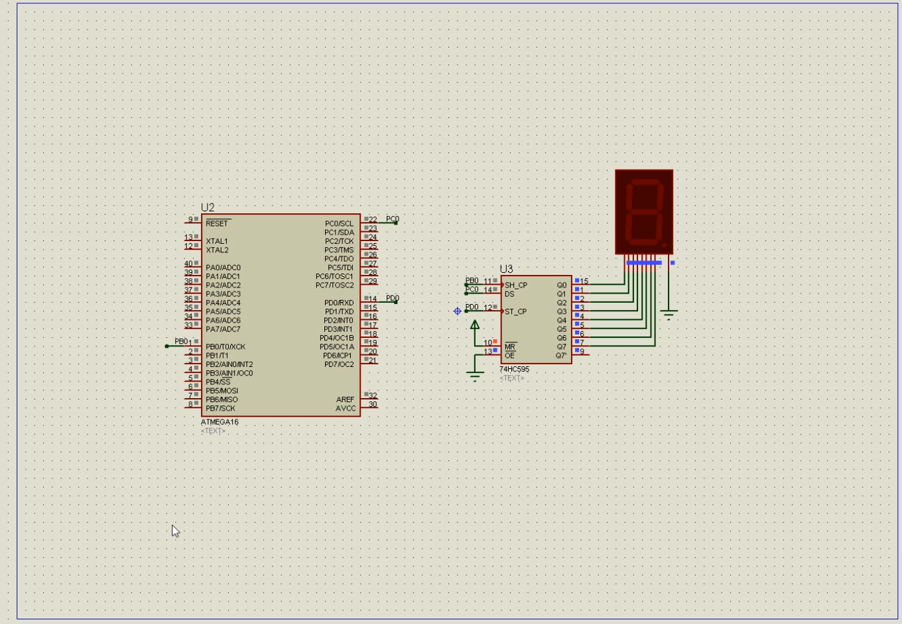
Task: Click the PC0 net label beside U3
Action: pyautogui.click(x=472, y=289)
